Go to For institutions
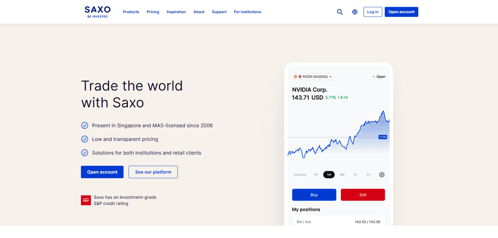 click(248, 12)
